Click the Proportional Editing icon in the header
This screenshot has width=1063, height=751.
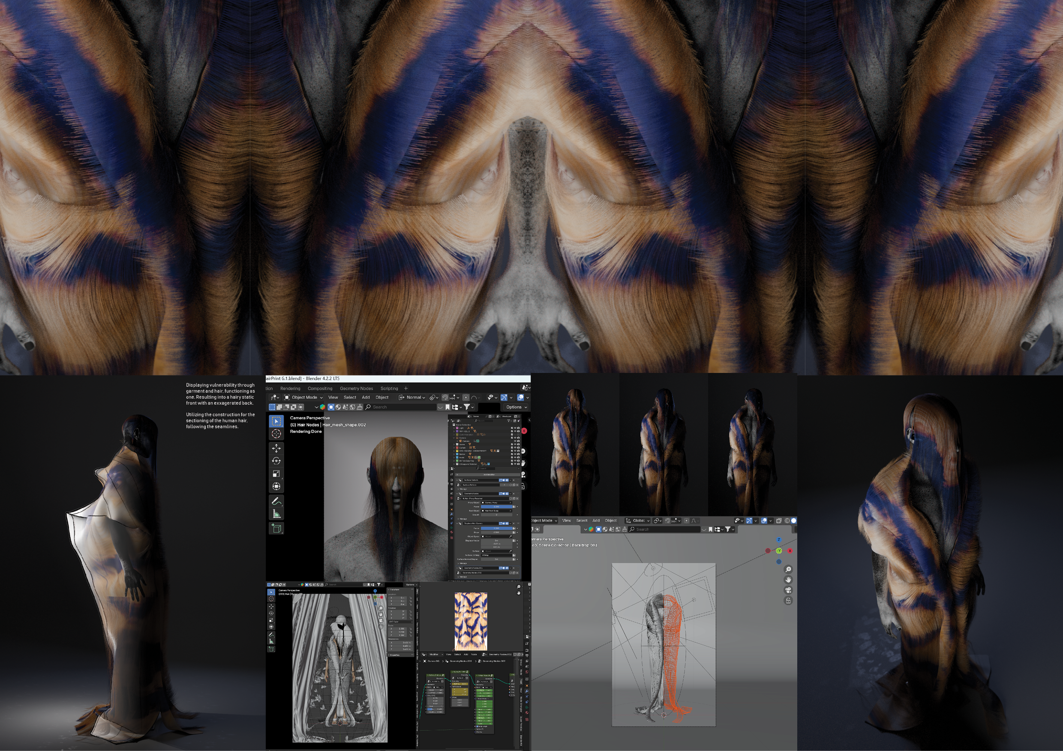[466, 398]
